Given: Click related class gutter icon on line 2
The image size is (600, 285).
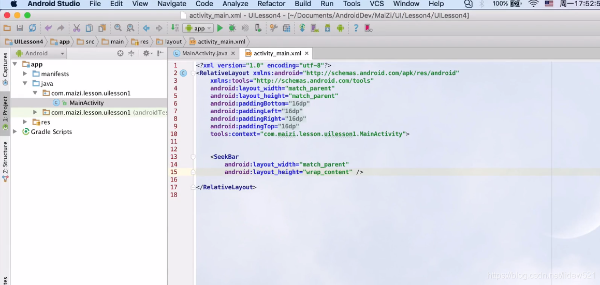Looking at the screenshot, I should (183, 73).
